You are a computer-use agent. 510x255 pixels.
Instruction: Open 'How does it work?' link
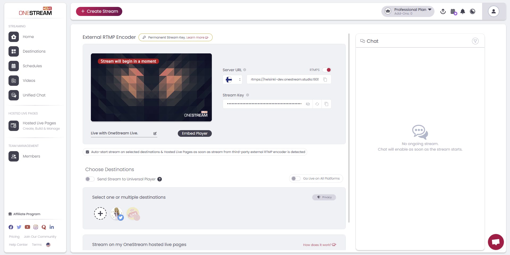click(x=320, y=245)
